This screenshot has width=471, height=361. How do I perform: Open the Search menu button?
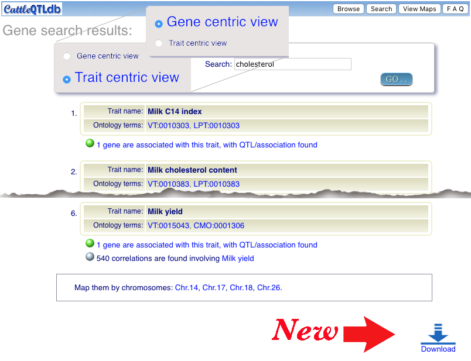tap(381, 9)
